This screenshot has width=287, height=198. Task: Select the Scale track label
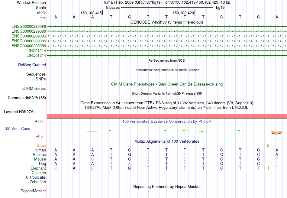(41, 8)
